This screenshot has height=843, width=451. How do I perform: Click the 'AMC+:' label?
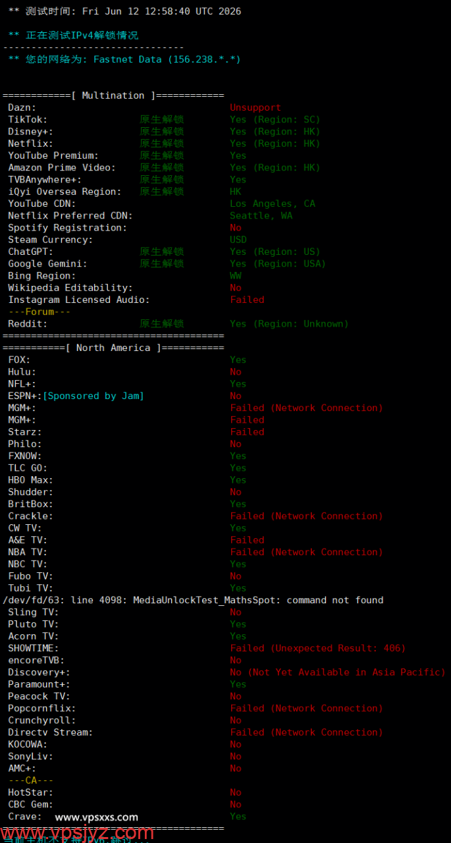(22, 769)
